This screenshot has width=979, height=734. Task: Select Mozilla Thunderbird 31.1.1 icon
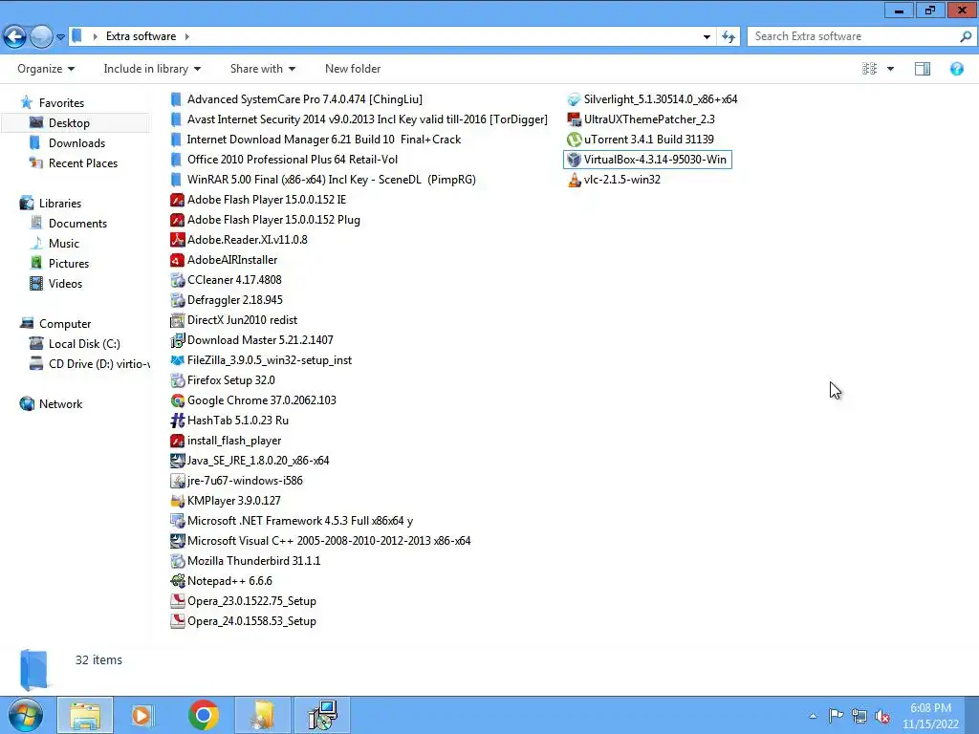(177, 560)
